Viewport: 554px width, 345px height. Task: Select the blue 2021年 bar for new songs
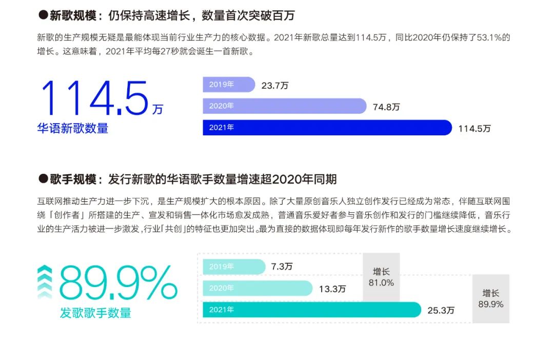pyautogui.click(x=327, y=128)
